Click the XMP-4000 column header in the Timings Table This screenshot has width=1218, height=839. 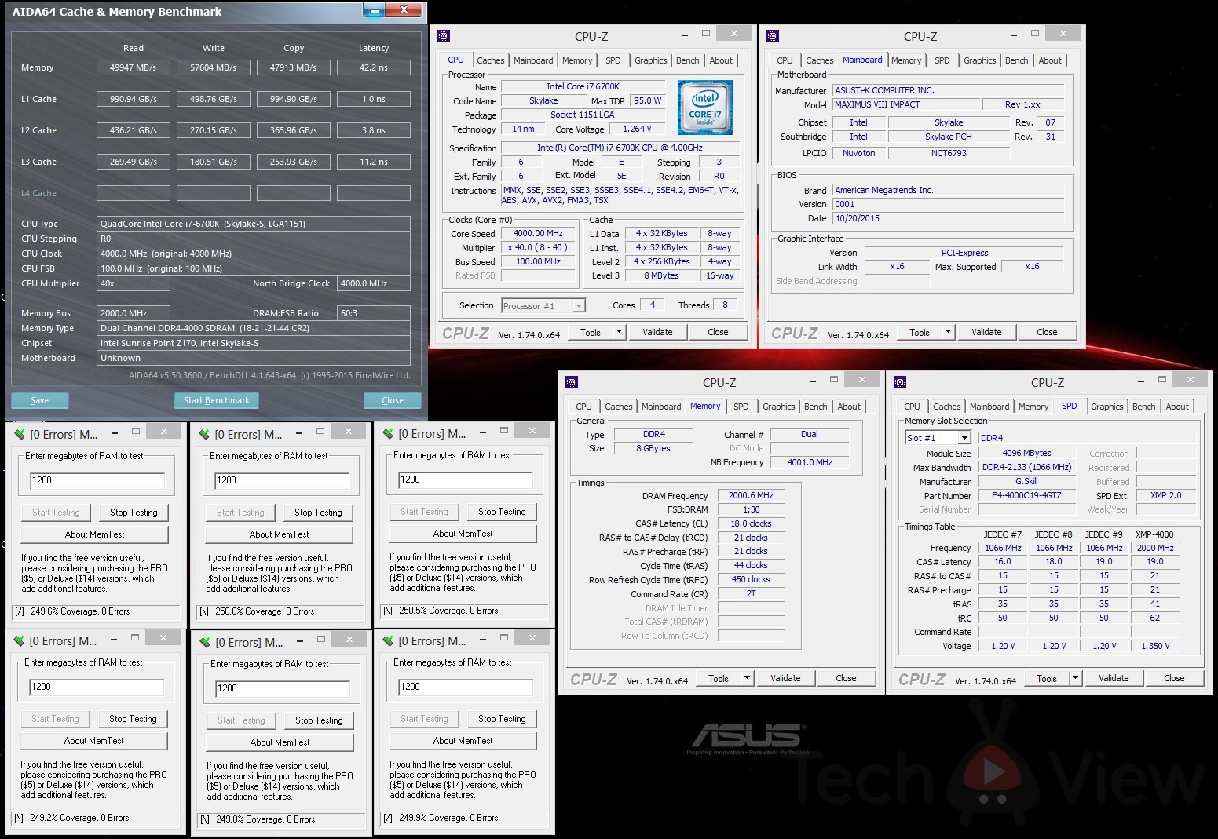(1154, 534)
